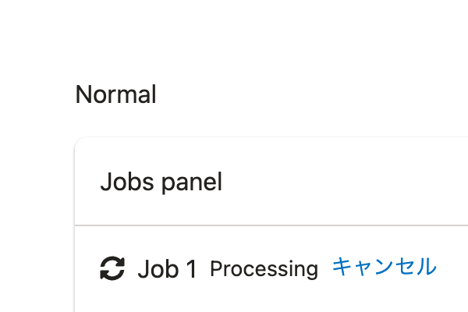Click the Jobs panel card title text
Image resolution: width=468 pixels, height=312 pixels.
161,182
